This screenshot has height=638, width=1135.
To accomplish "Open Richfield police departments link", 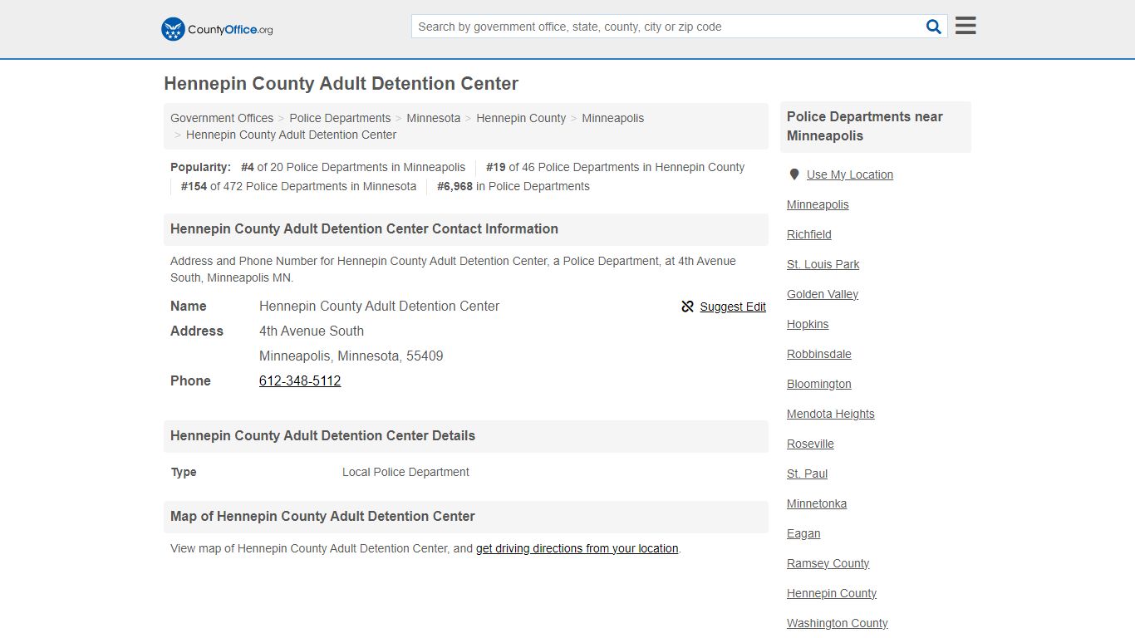I will 809,234.
